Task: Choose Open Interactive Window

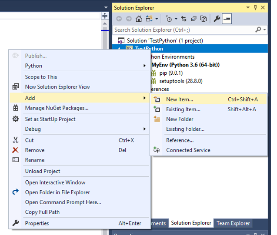Action: 80,182
